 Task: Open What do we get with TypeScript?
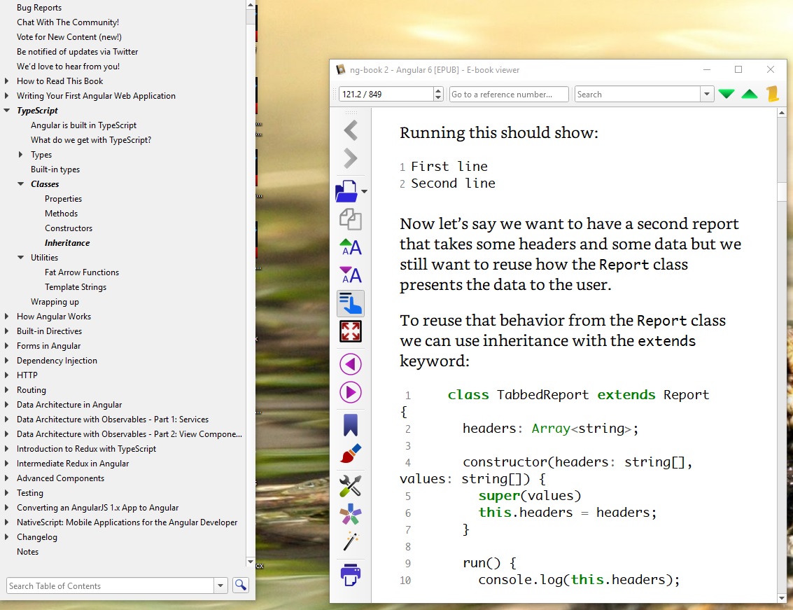[91, 139]
